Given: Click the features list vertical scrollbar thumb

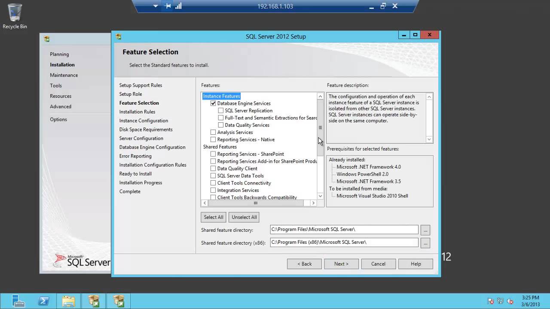Looking at the screenshot, I should click(x=320, y=128).
